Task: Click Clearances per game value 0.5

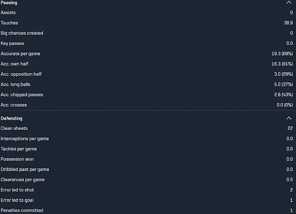Action: tap(289, 180)
